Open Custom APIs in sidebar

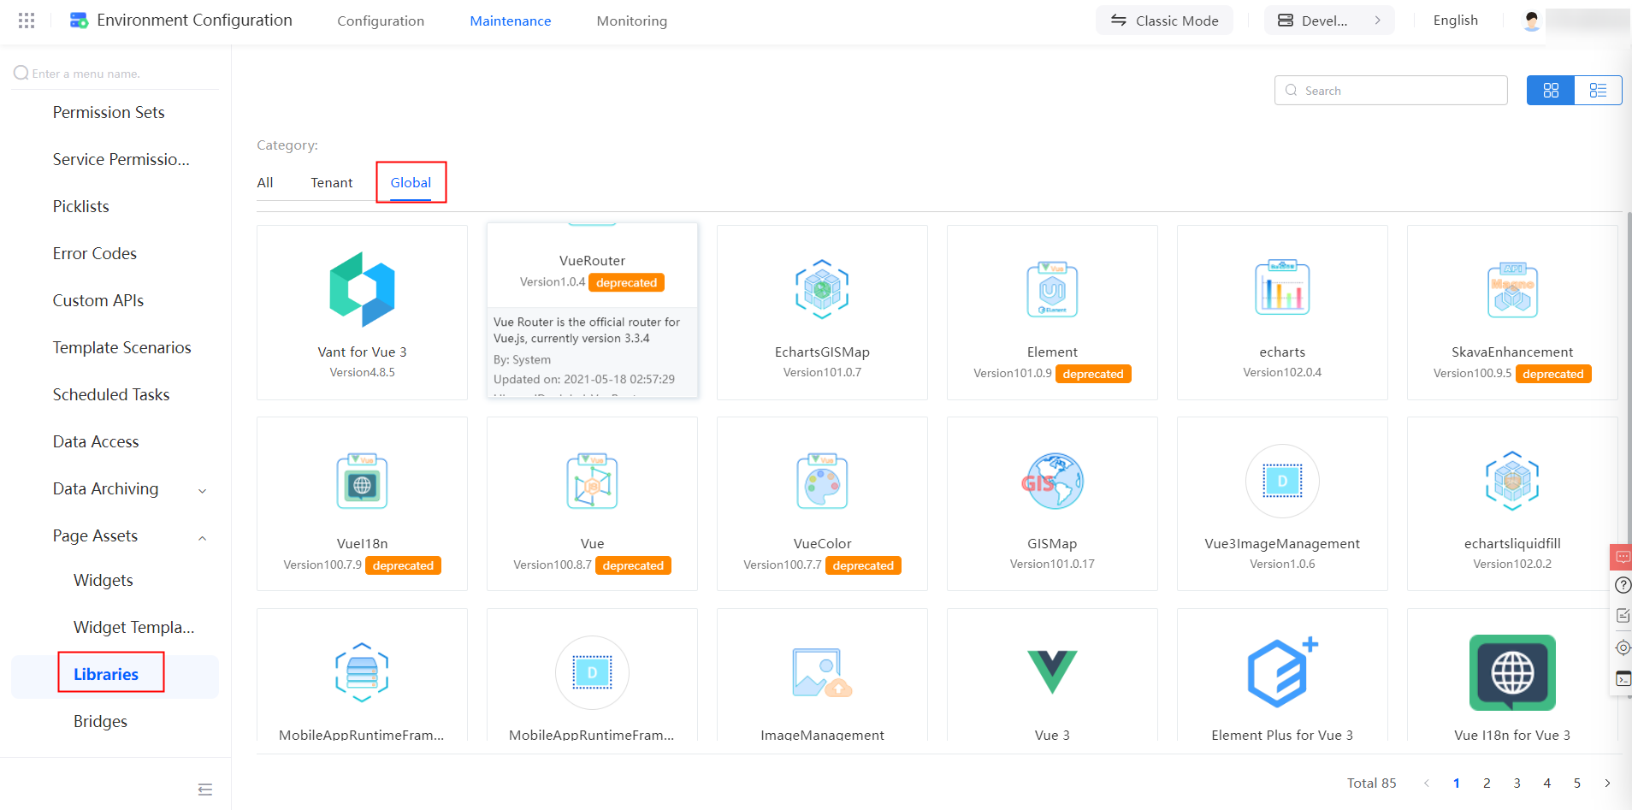pyautogui.click(x=98, y=300)
